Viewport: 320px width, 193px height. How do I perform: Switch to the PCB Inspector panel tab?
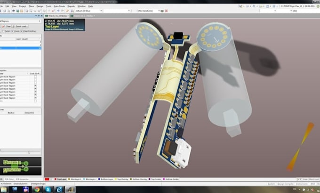coord(22,179)
